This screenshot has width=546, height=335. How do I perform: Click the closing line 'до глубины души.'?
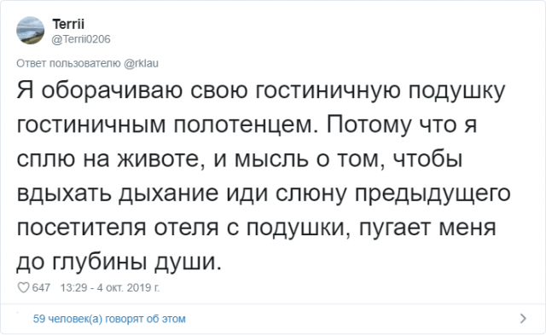click(x=119, y=263)
